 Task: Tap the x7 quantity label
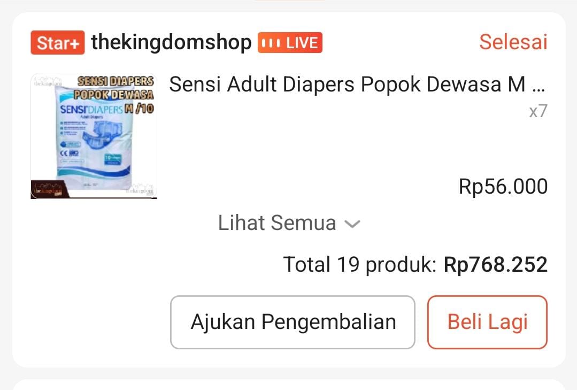click(538, 111)
